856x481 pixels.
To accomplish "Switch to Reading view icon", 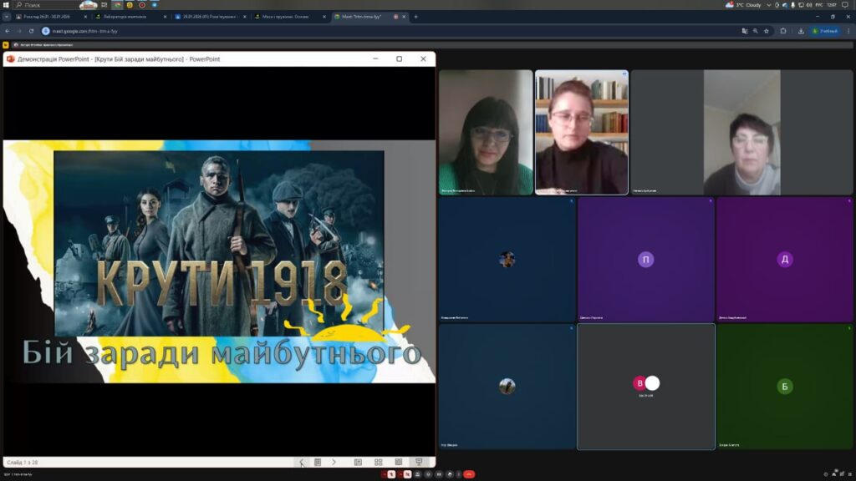I will tap(398, 462).
